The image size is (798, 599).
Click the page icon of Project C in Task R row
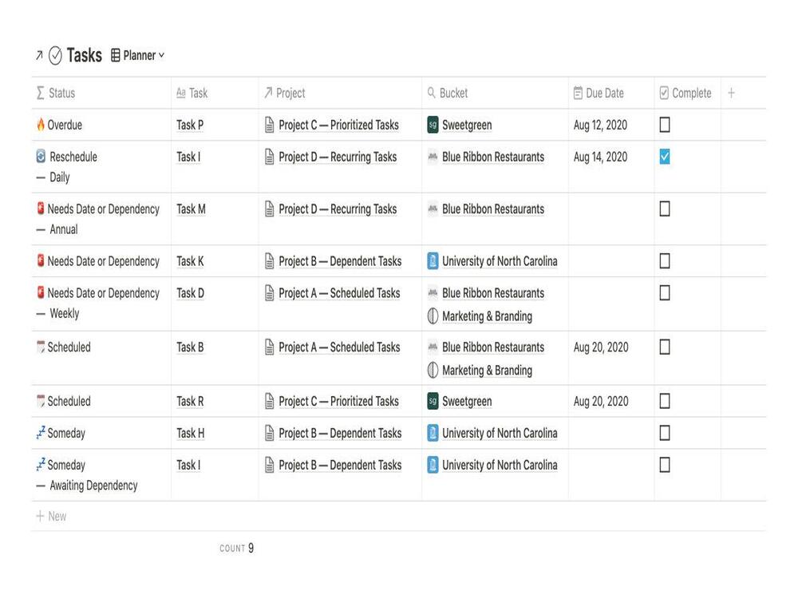[270, 402]
